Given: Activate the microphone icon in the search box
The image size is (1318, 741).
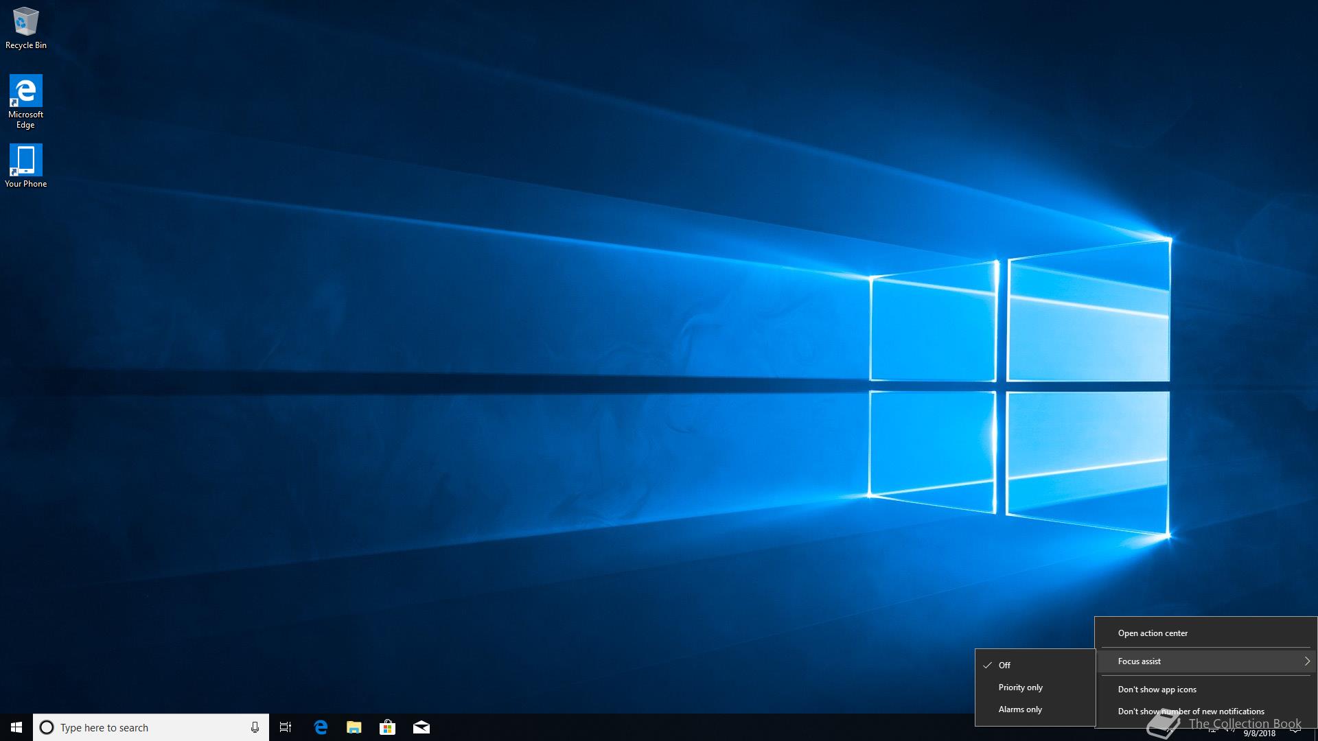Looking at the screenshot, I should [255, 727].
